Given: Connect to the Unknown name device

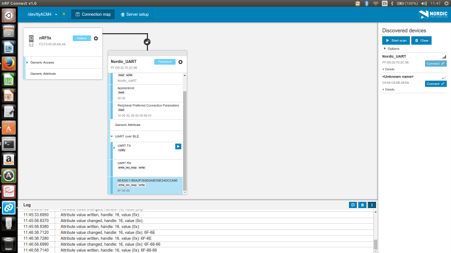Looking at the screenshot, I should pos(435,84).
